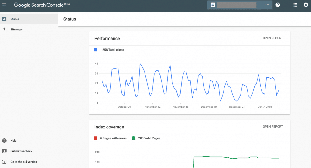Click the Help circle icon in sidebar
Viewport: 311px width, 168px height.
[4, 141]
